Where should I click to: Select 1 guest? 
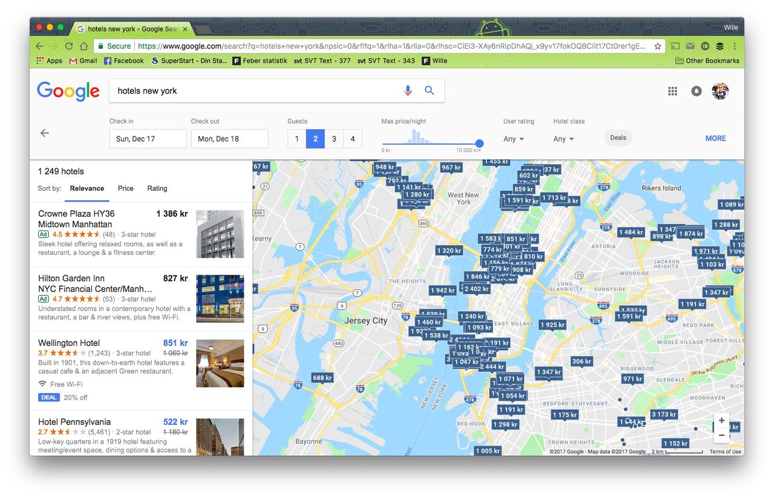coord(297,139)
